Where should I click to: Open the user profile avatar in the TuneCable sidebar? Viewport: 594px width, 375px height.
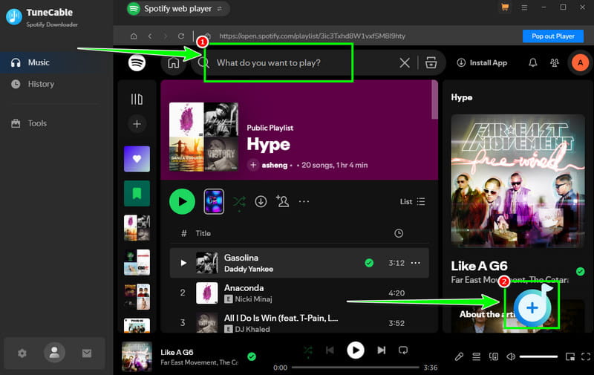(54, 353)
